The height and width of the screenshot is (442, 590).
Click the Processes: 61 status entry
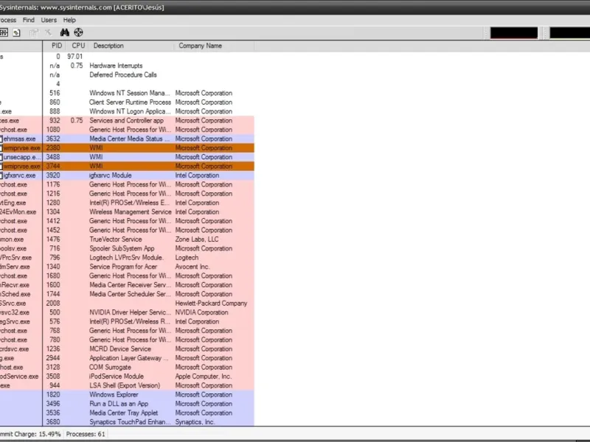tap(86, 434)
